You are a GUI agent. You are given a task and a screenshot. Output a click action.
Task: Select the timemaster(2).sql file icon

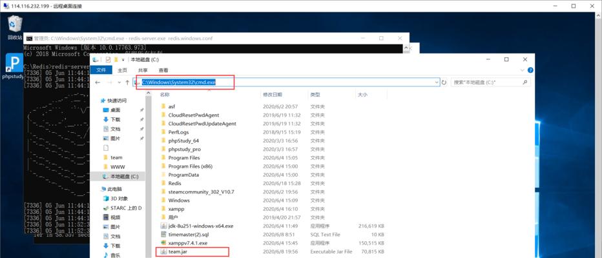[x=163, y=234]
